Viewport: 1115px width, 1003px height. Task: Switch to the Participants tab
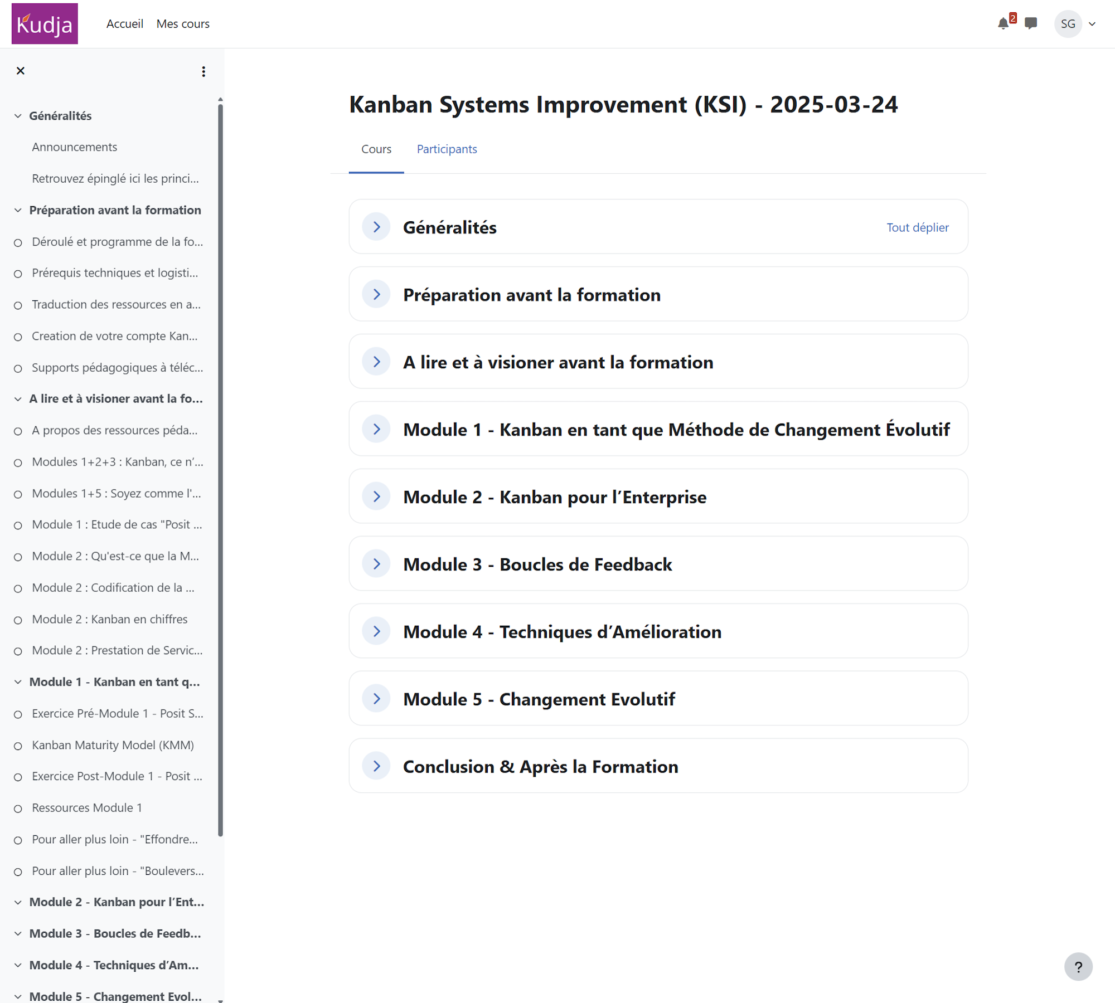pyautogui.click(x=447, y=149)
